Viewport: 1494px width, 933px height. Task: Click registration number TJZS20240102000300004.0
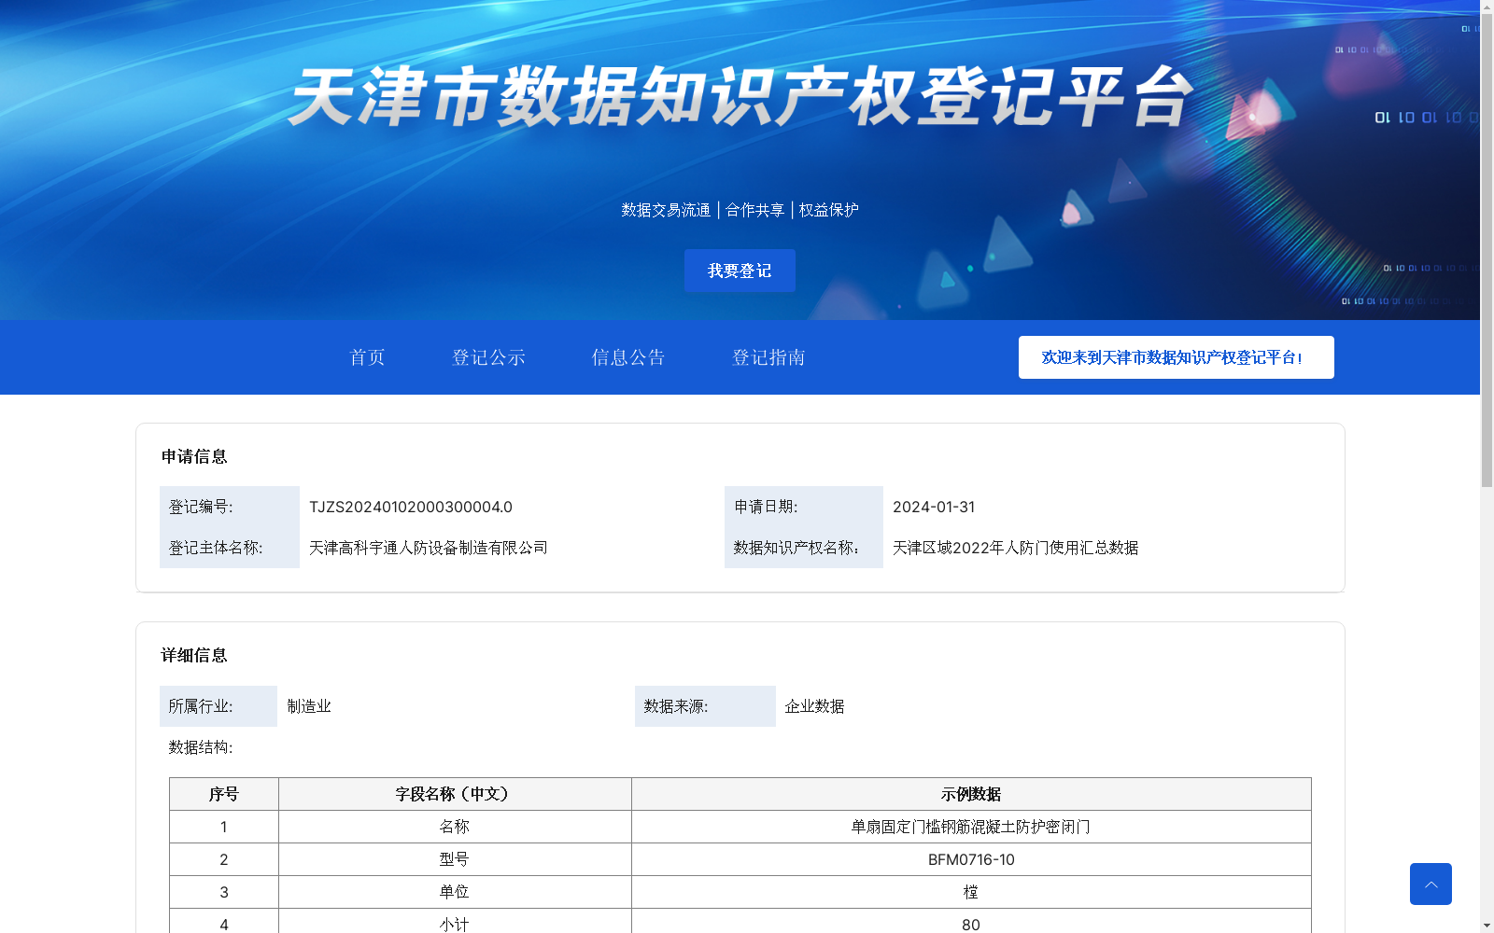[x=411, y=507]
